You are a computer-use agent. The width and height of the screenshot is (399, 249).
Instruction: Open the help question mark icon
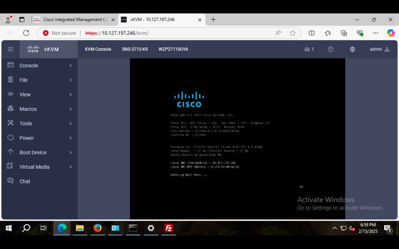[331, 49]
